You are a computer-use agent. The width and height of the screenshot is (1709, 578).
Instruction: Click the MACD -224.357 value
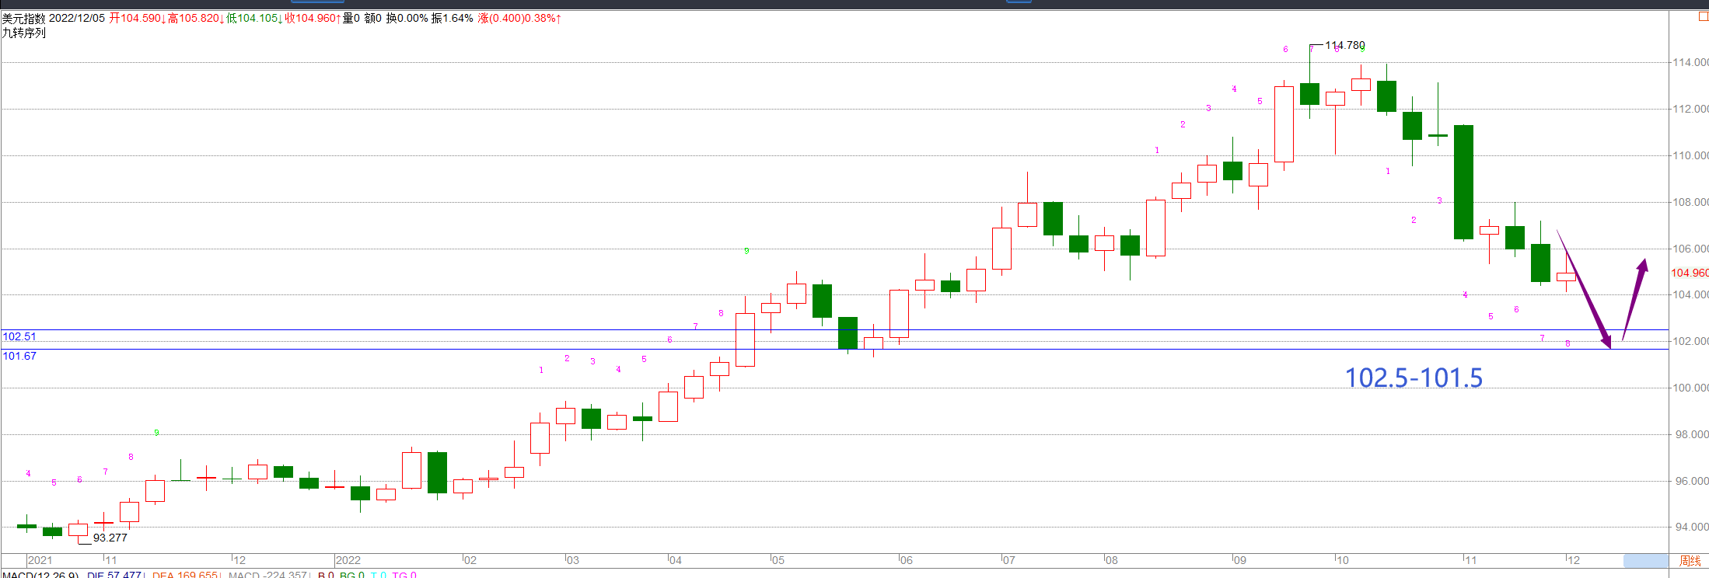click(267, 574)
